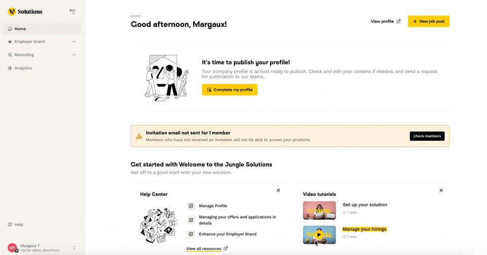Image resolution: width=487 pixels, height=255 pixels.
Task: Click the Welcome to the Jungle Solutions logo
Action: click(25, 12)
